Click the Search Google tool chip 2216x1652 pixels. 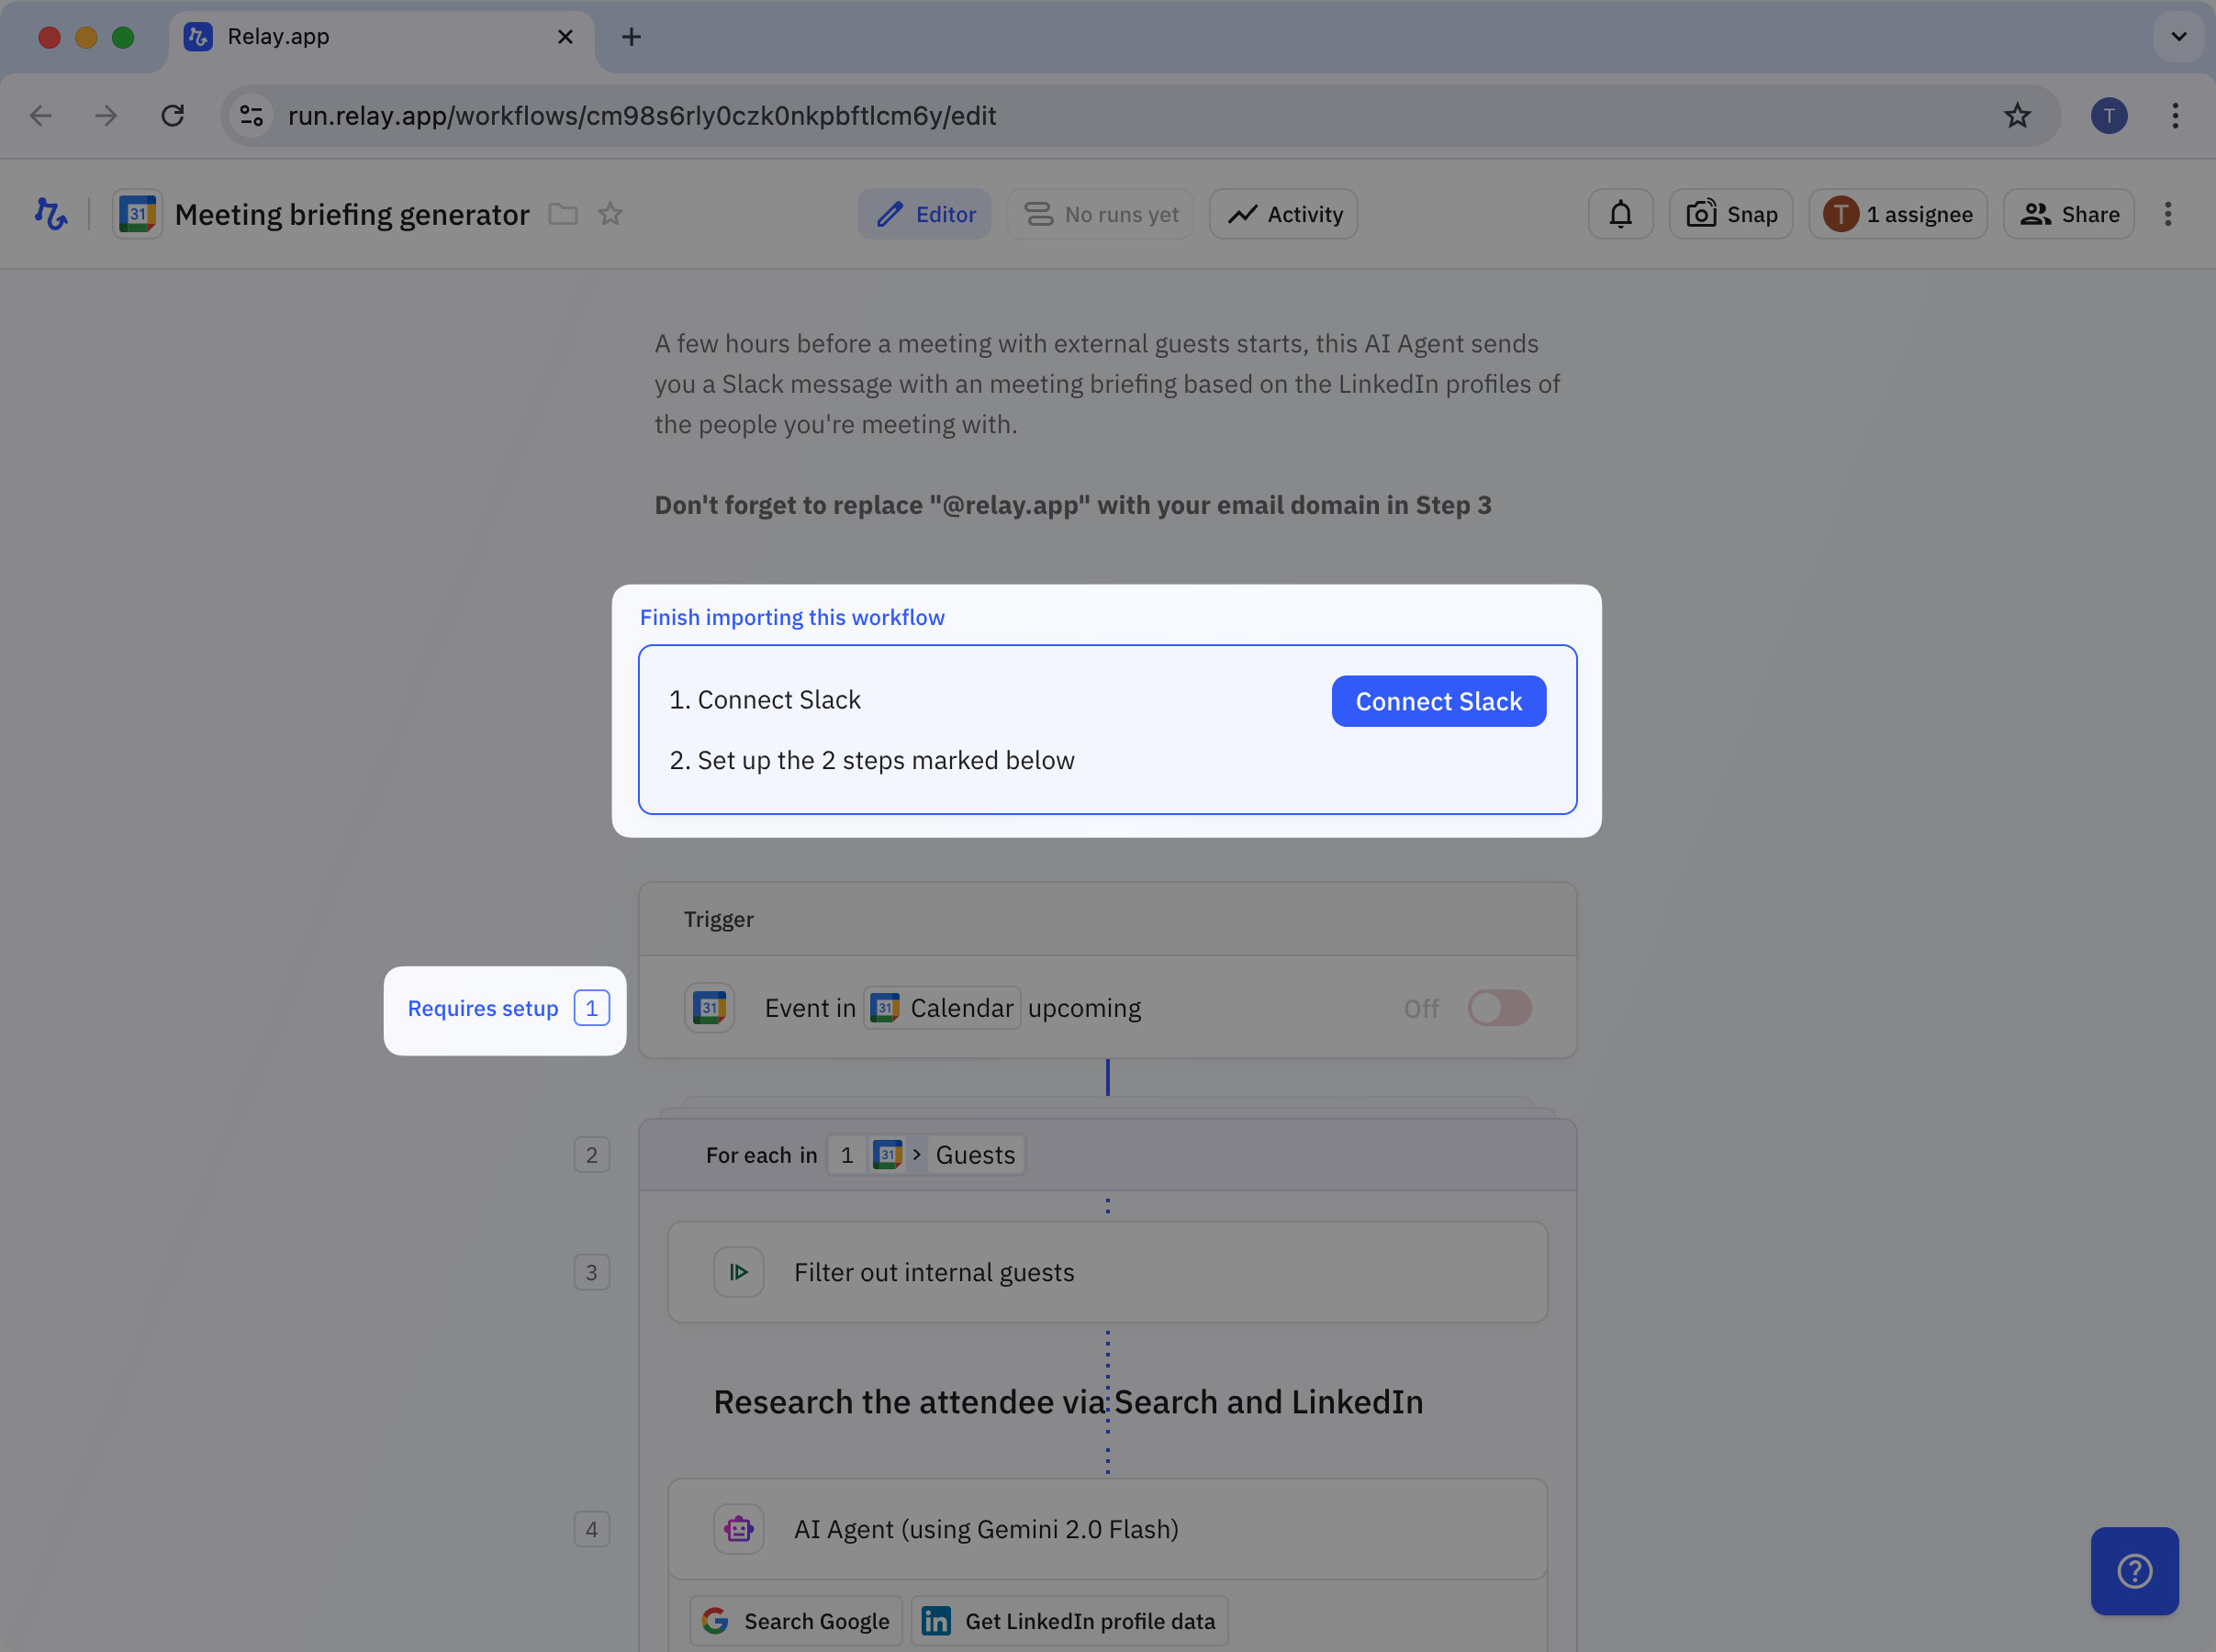coord(796,1621)
